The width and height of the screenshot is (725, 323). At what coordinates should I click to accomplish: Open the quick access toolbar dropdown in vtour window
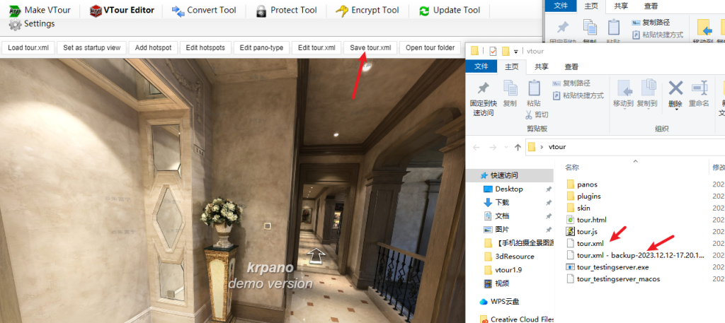[516, 51]
